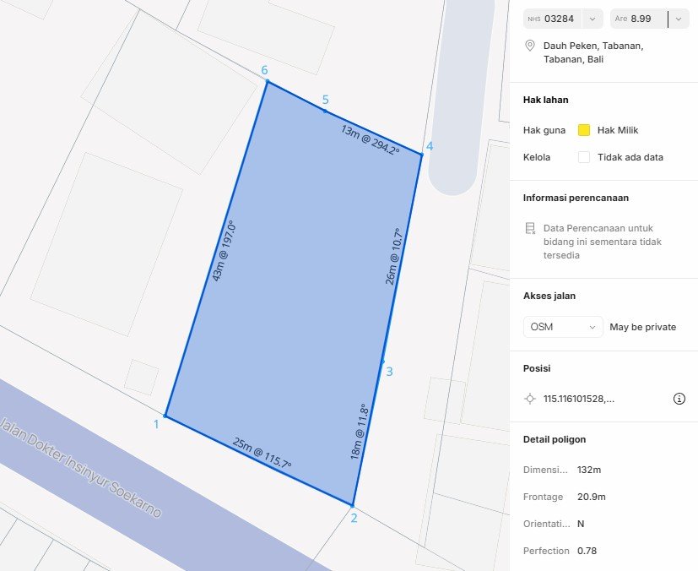Click vertex point 5 on the parcel edge

click(x=325, y=110)
